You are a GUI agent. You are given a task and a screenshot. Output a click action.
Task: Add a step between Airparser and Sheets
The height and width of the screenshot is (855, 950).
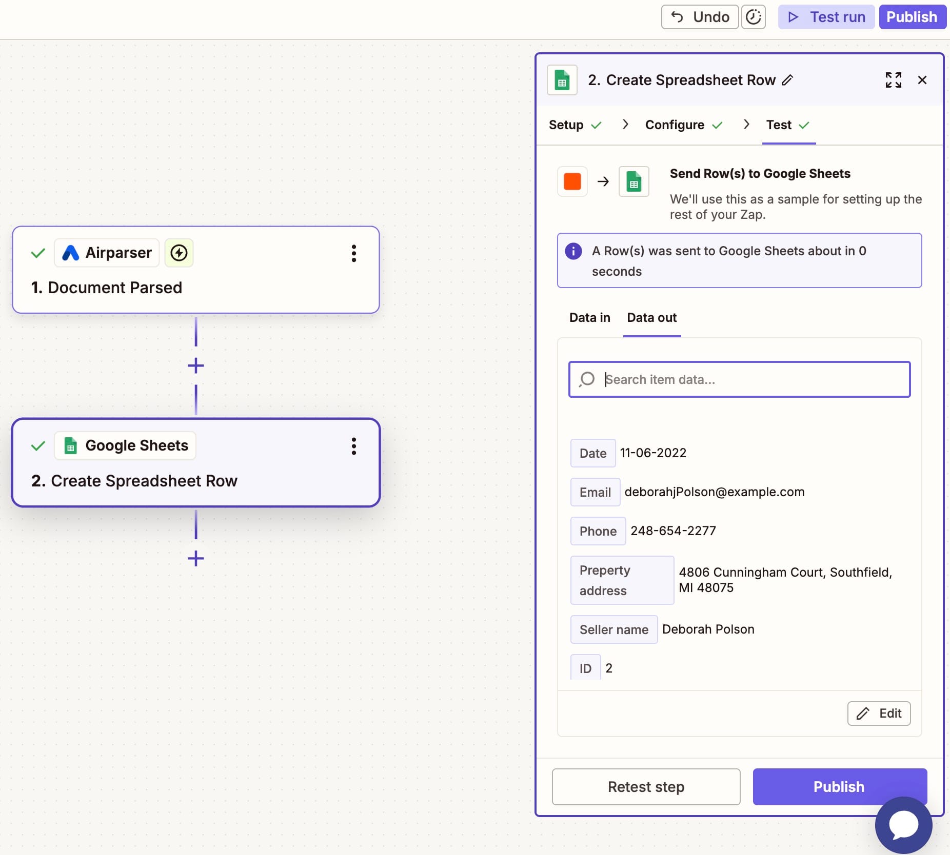pyautogui.click(x=195, y=365)
